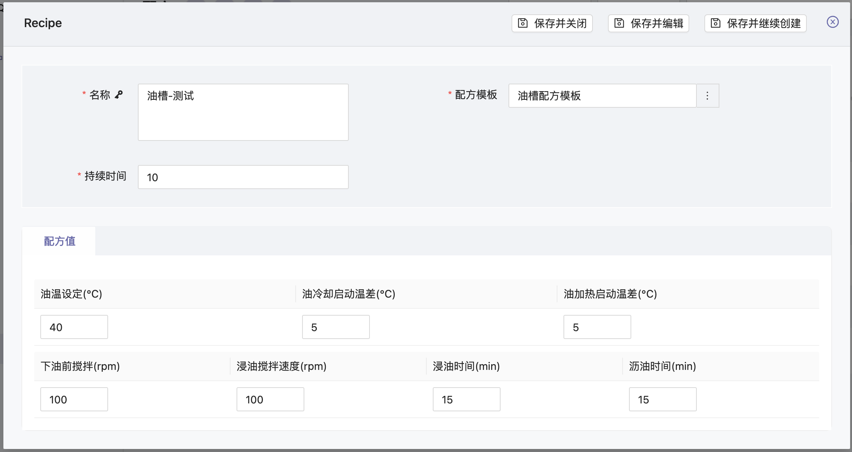Click the 保存并继续创建 button text

click(x=763, y=23)
